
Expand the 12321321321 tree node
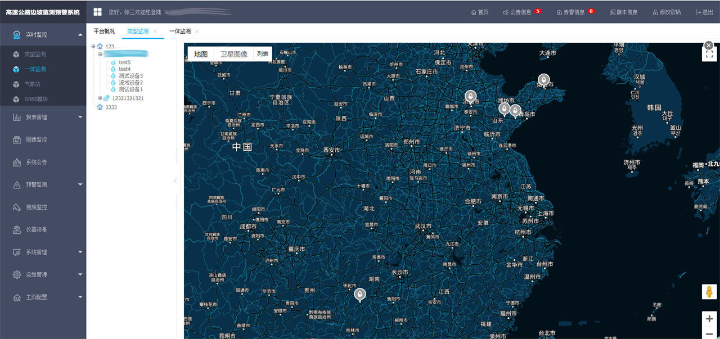coord(100,98)
